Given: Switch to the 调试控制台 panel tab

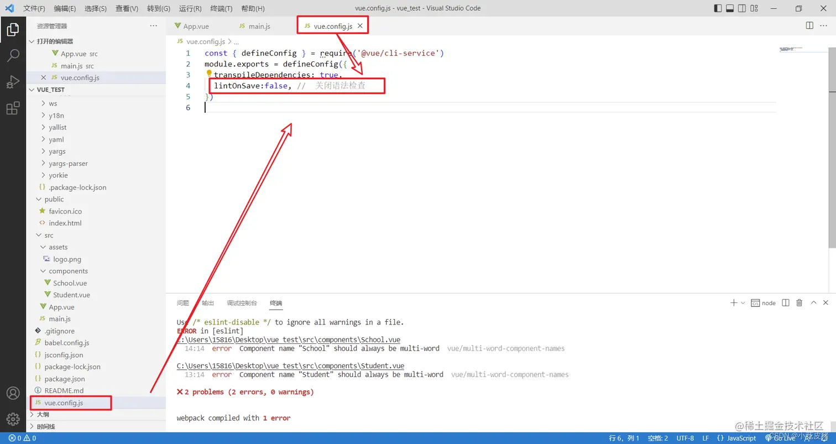Looking at the screenshot, I should point(242,303).
